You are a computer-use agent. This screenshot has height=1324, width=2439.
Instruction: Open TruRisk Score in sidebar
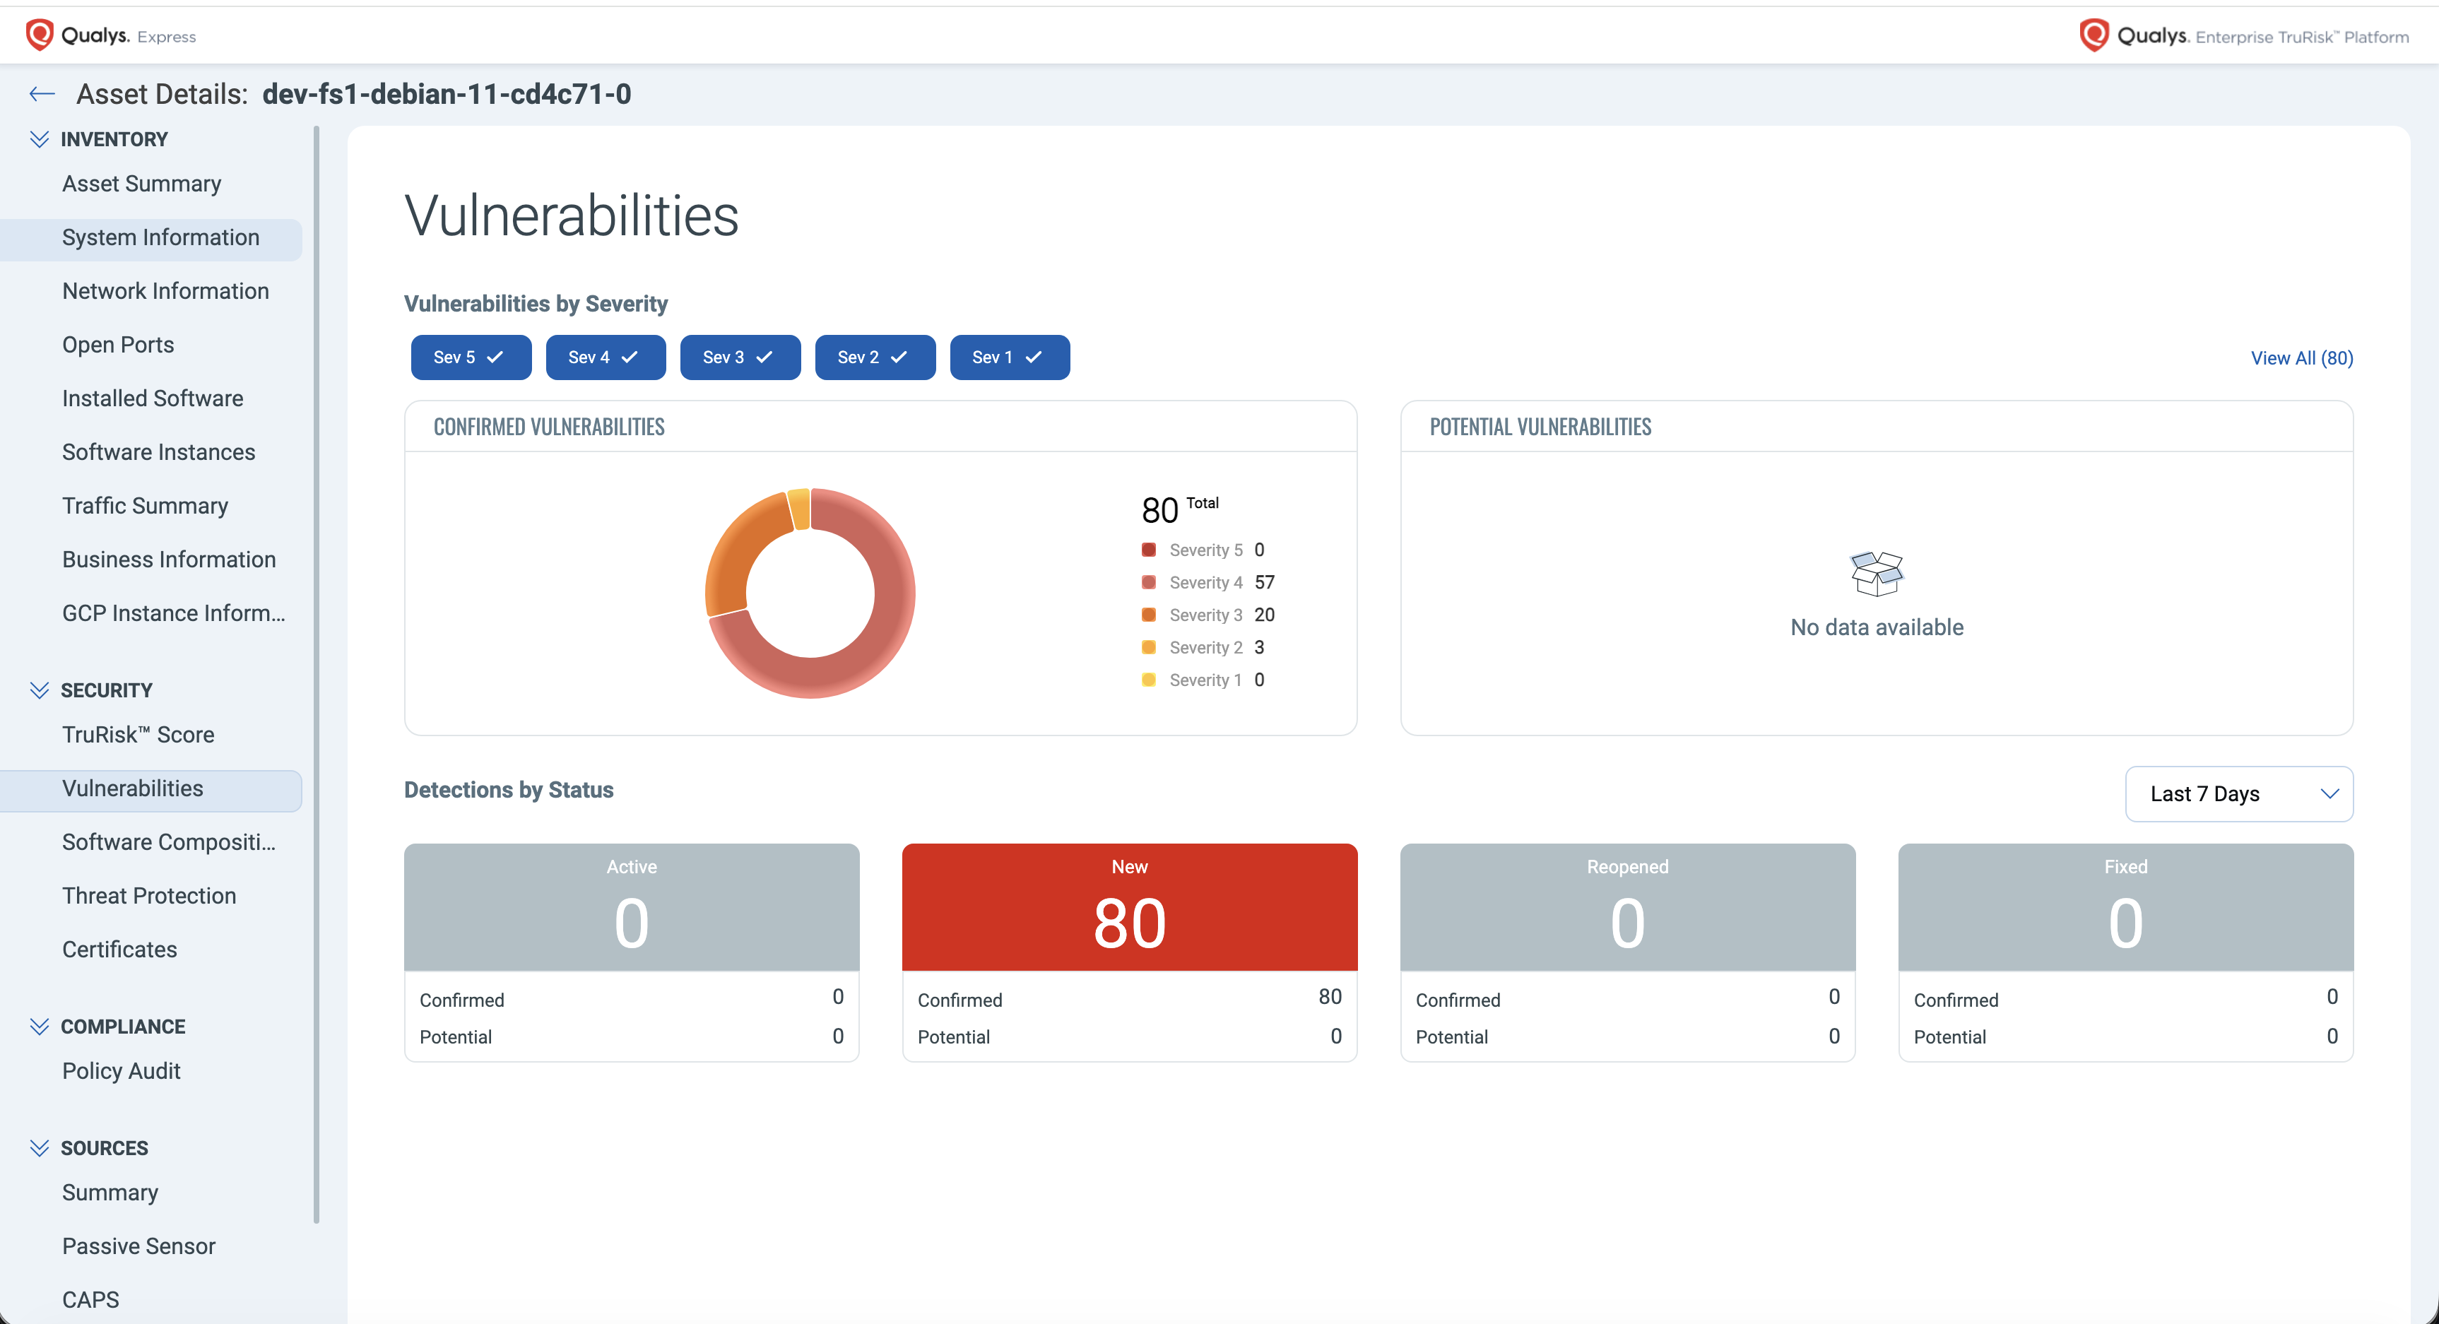coord(138,735)
